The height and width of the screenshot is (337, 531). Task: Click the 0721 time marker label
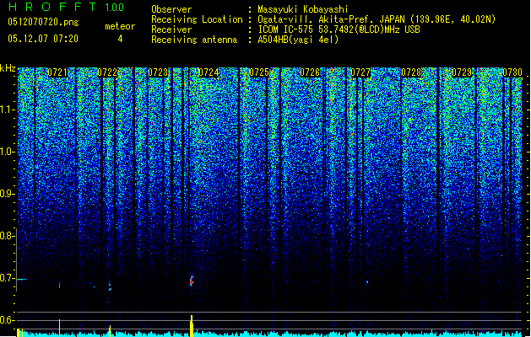tap(57, 72)
